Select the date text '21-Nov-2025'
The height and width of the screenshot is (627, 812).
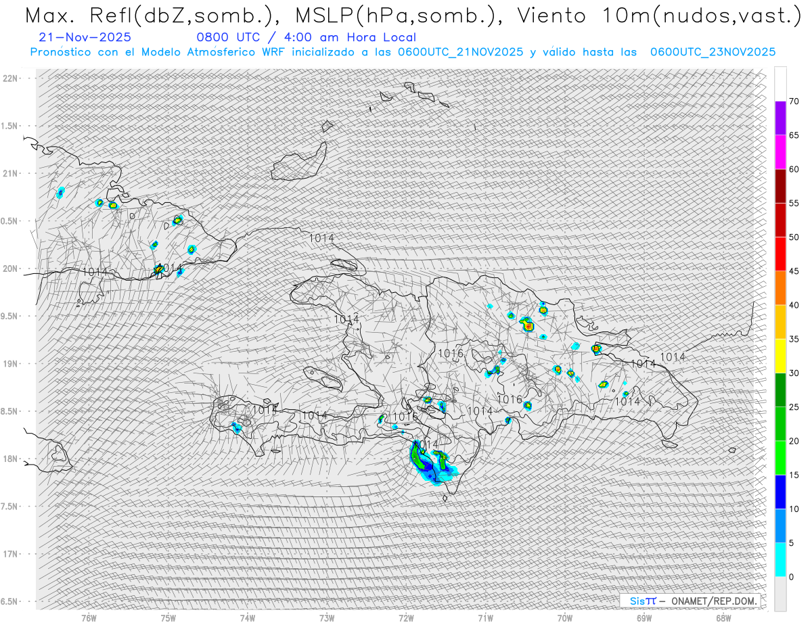tap(85, 37)
